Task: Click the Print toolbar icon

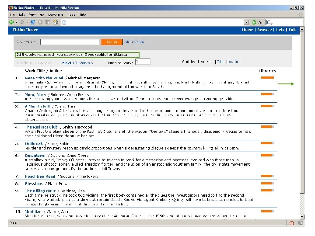Action: [48, 22]
